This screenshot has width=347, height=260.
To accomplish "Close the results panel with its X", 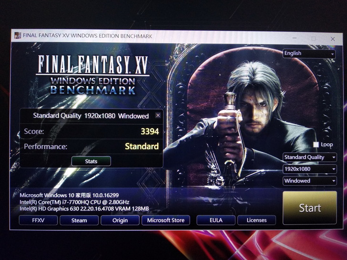I will pyautogui.click(x=158, y=115).
